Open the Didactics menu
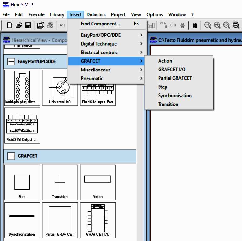 tap(96, 14)
